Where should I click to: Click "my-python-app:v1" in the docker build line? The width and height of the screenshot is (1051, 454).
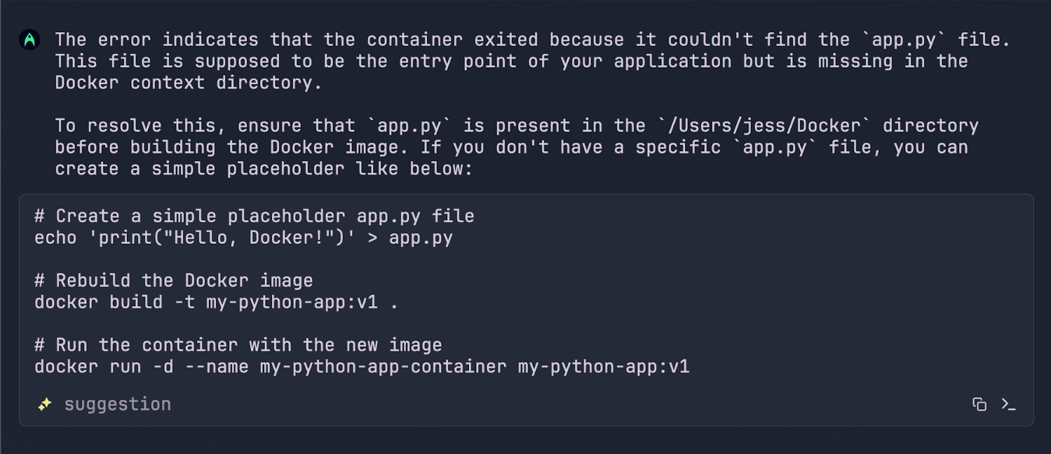pos(292,302)
